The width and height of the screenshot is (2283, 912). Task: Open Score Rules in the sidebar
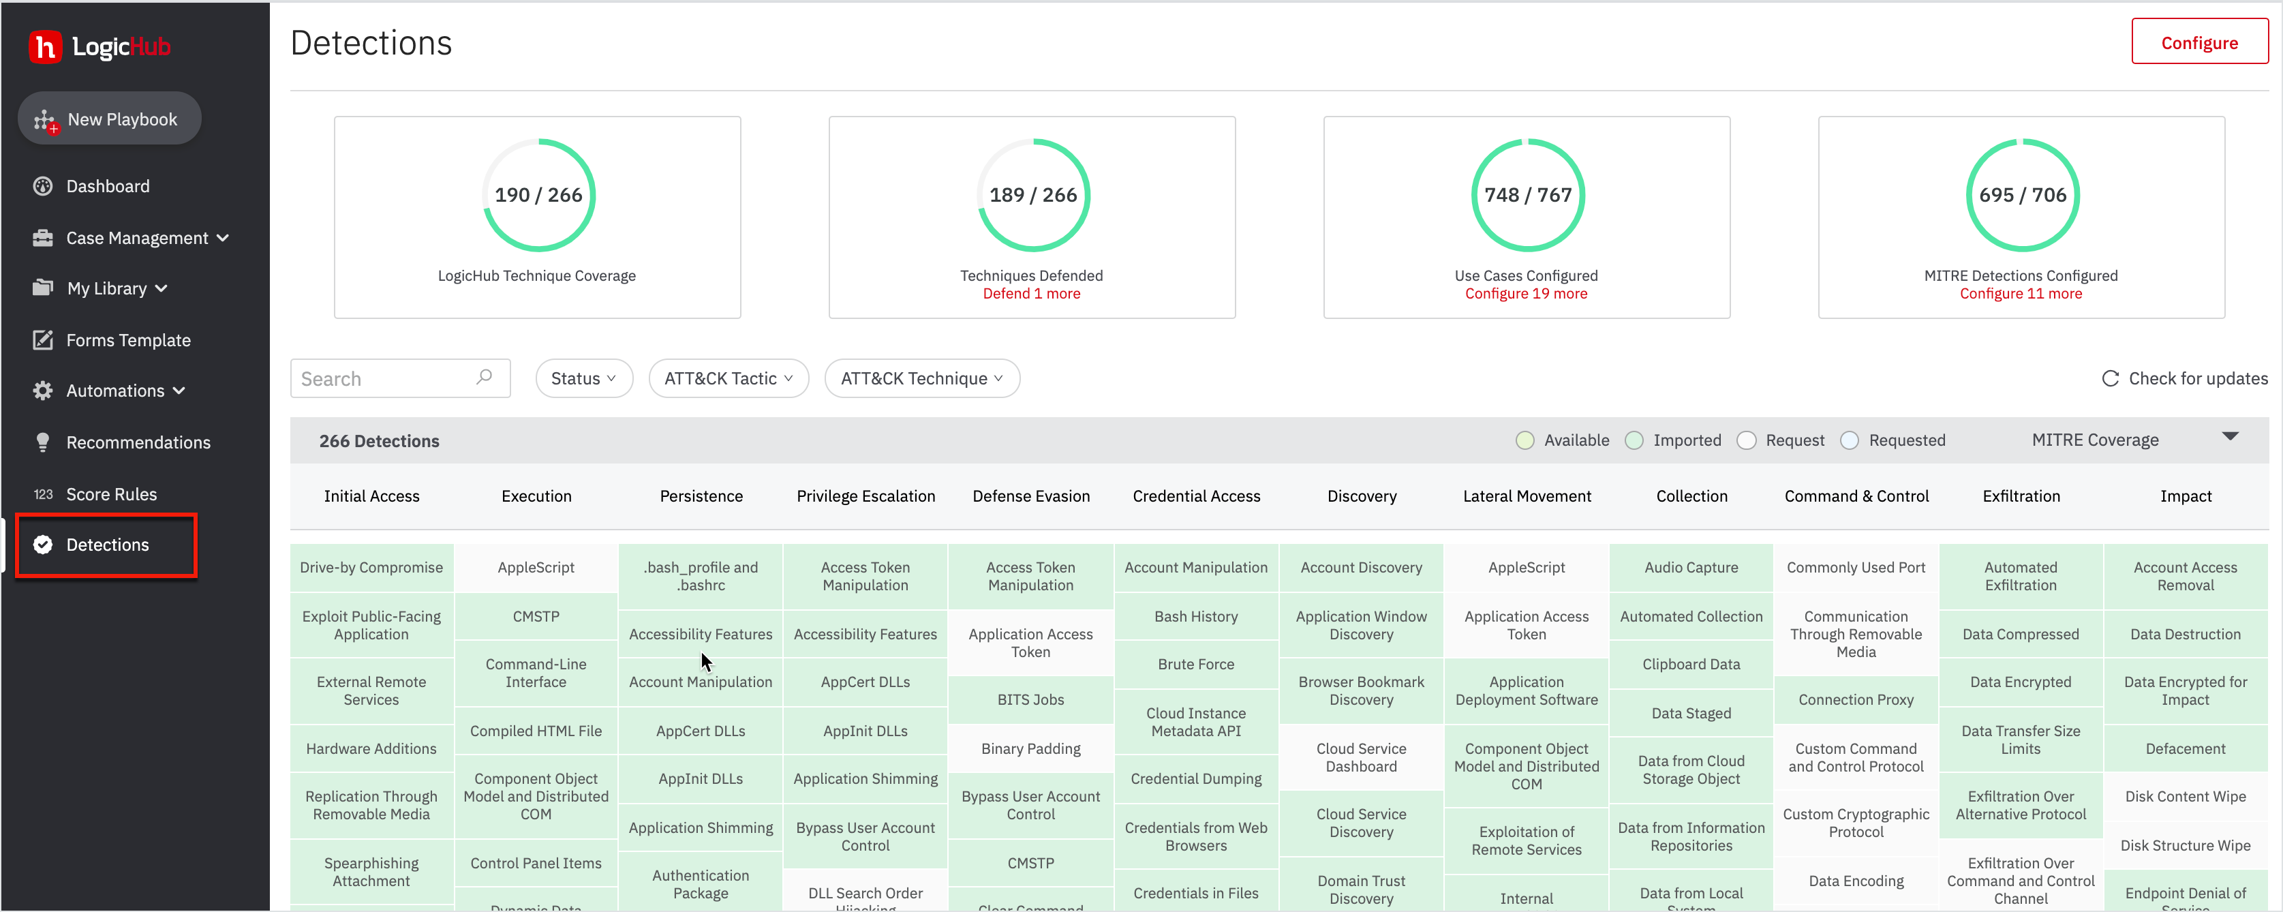112,495
